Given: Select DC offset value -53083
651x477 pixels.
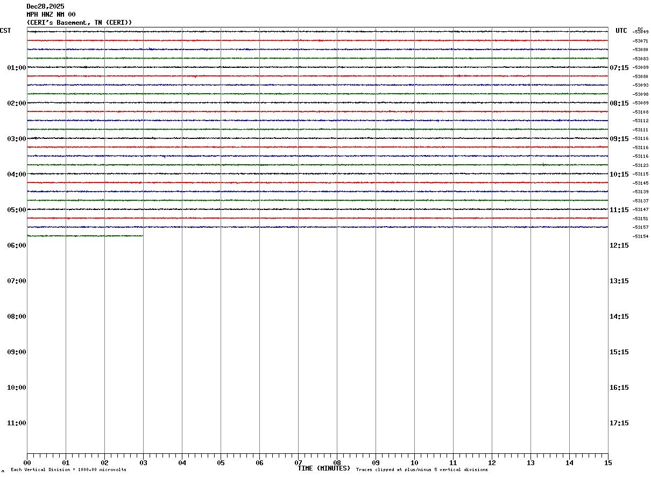Looking at the screenshot, I should coord(640,59).
